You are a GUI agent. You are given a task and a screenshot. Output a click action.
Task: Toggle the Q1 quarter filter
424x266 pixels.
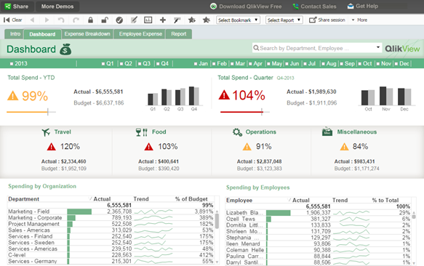point(108,63)
